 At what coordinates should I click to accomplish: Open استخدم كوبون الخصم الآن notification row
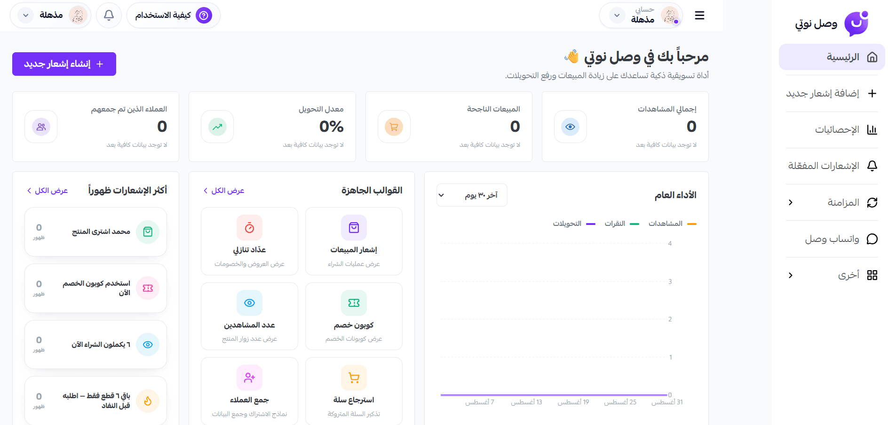95,288
